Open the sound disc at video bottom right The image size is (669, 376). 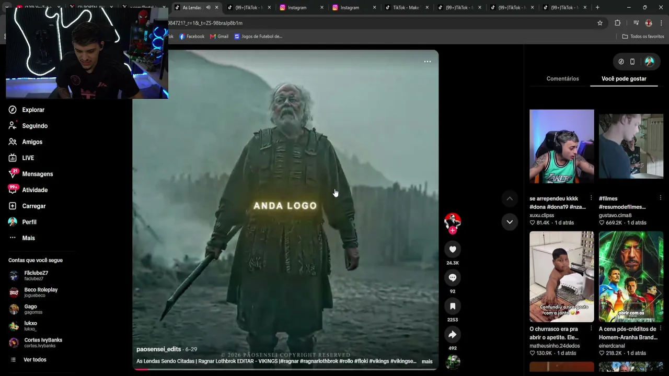click(x=453, y=361)
